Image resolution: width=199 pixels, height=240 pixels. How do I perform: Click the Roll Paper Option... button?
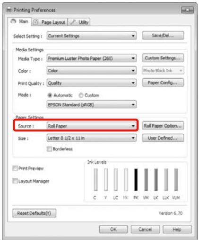tap(163, 126)
